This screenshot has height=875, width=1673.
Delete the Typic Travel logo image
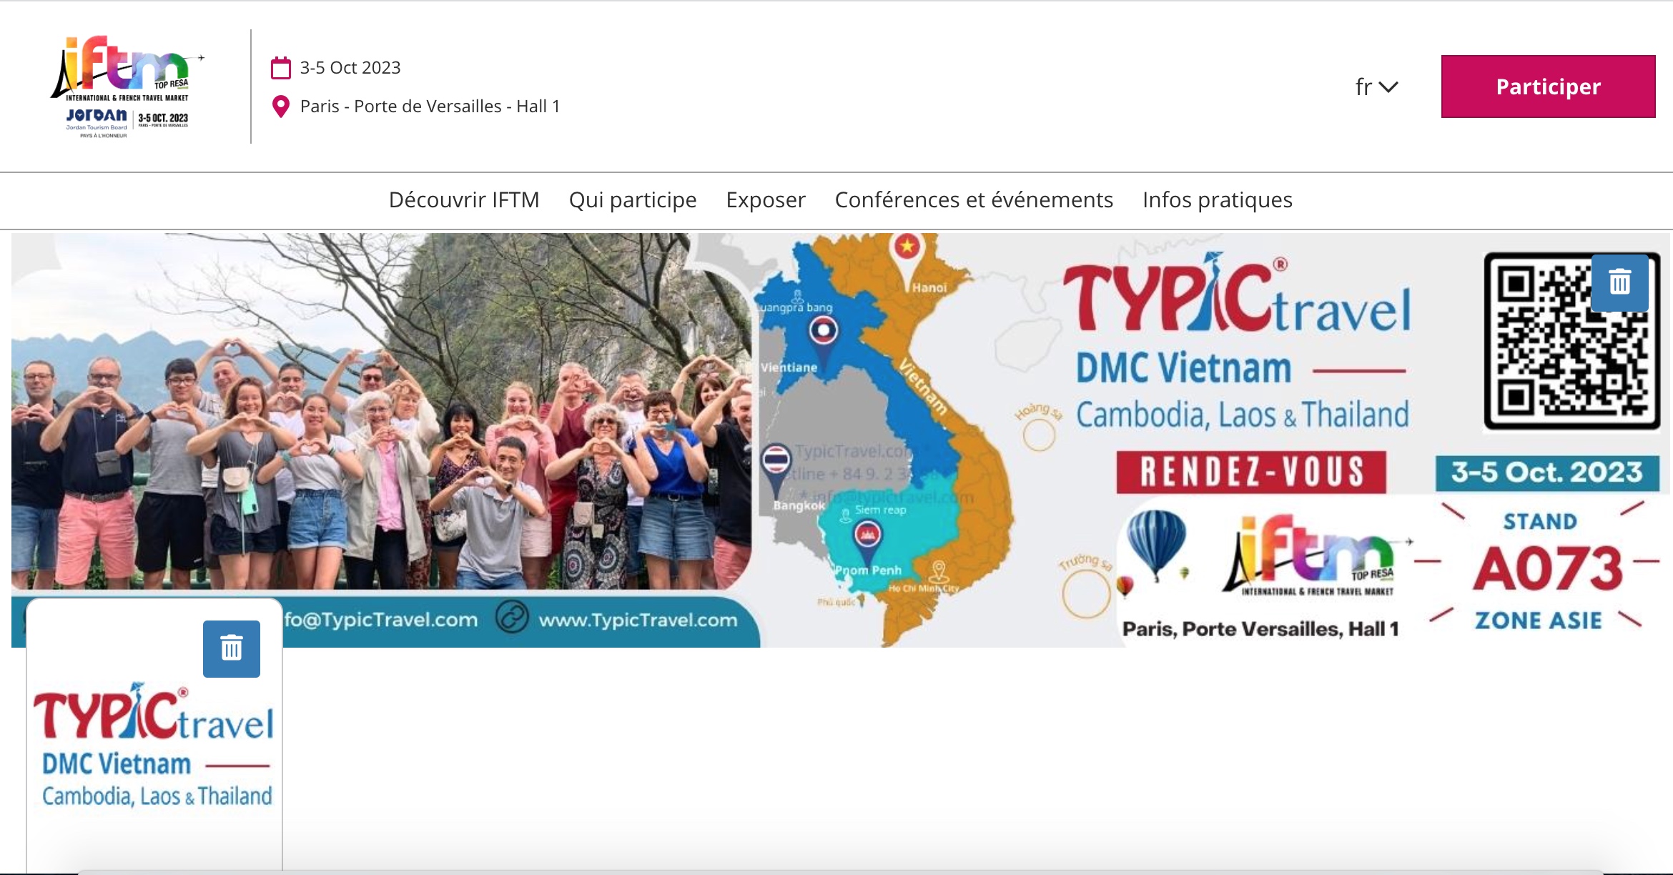[x=232, y=648]
